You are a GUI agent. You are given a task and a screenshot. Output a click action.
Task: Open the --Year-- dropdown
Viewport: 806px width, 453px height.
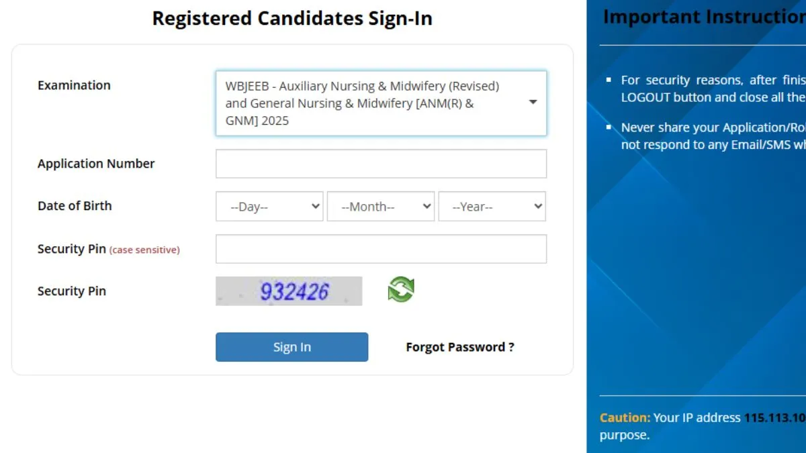coord(492,206)
